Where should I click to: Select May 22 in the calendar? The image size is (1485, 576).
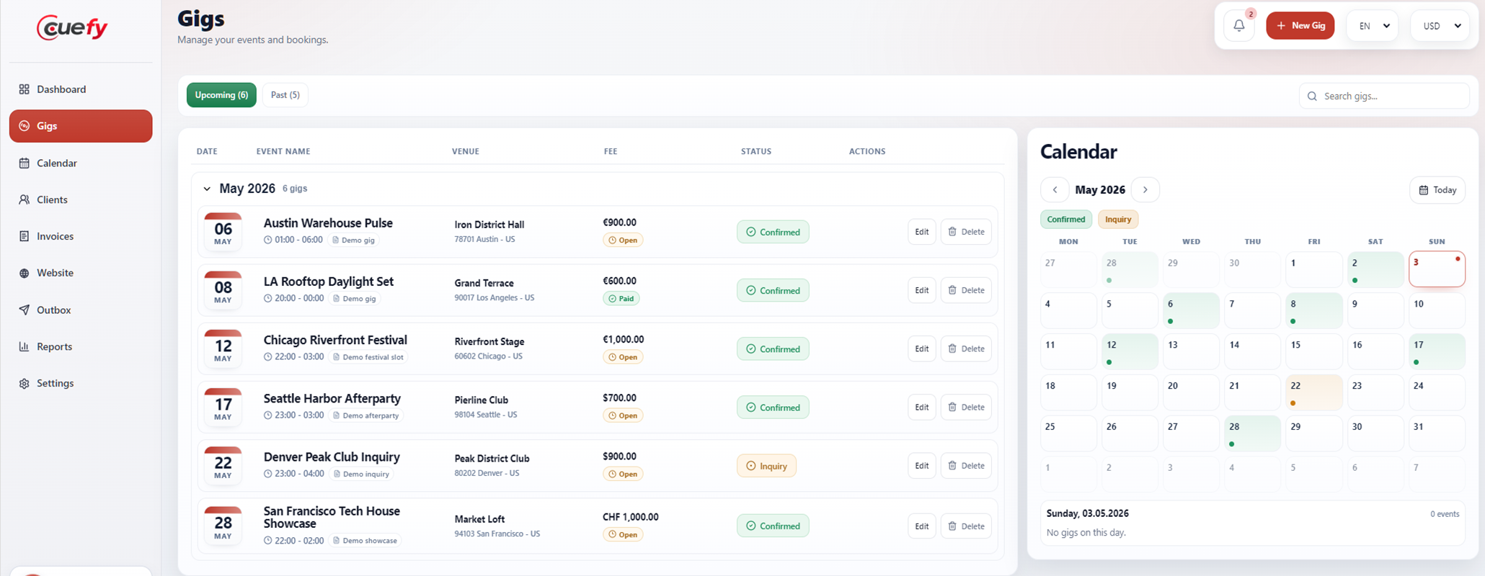coord(1314,392)
